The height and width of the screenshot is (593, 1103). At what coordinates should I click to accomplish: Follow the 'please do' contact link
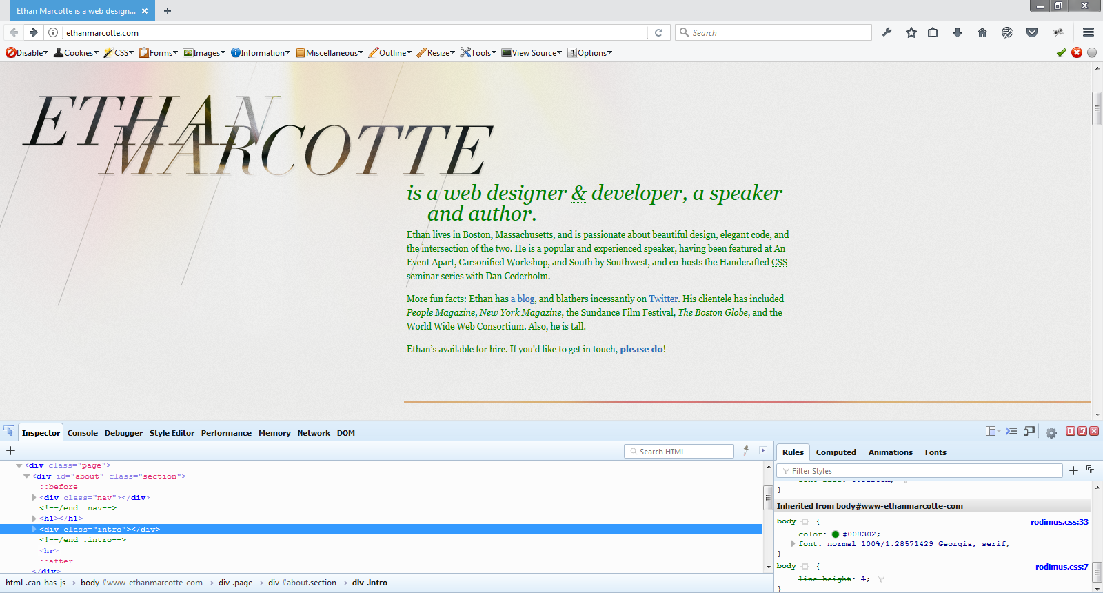click(x=641, y=349)
